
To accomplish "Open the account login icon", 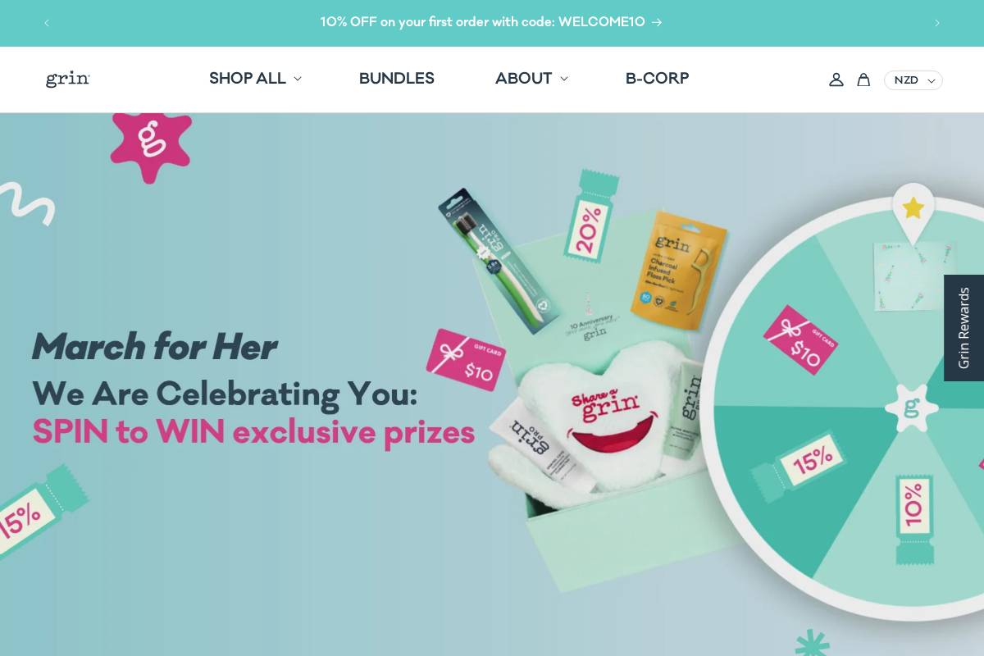I will [x=836, y=80].
